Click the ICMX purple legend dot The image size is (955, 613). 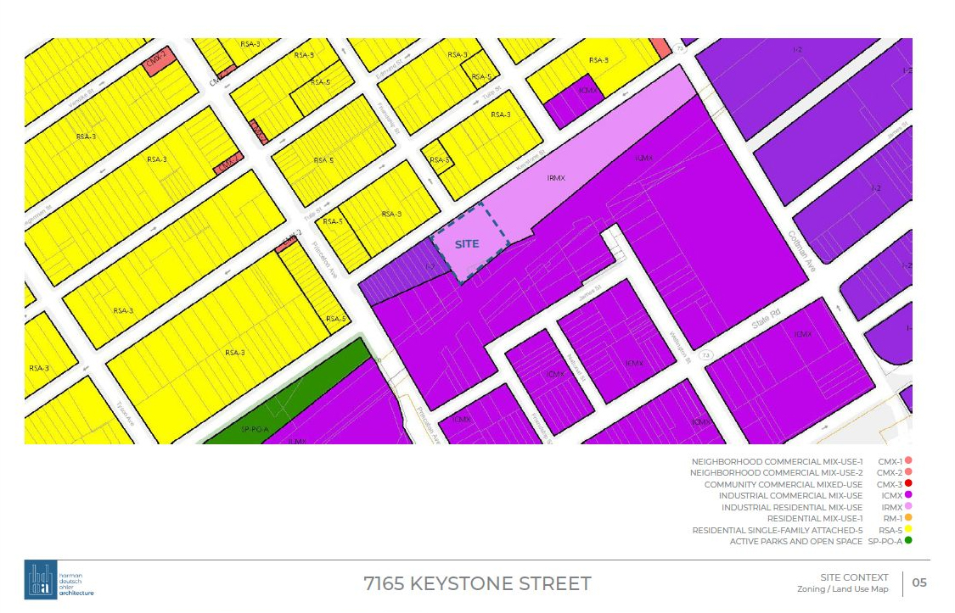pyautogui.click(x=908, y=495)
